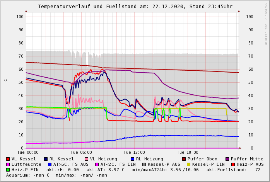270x182 pixels.
Task: Pick the blue RL Heizung legend swatch
Action: [133, 159]
